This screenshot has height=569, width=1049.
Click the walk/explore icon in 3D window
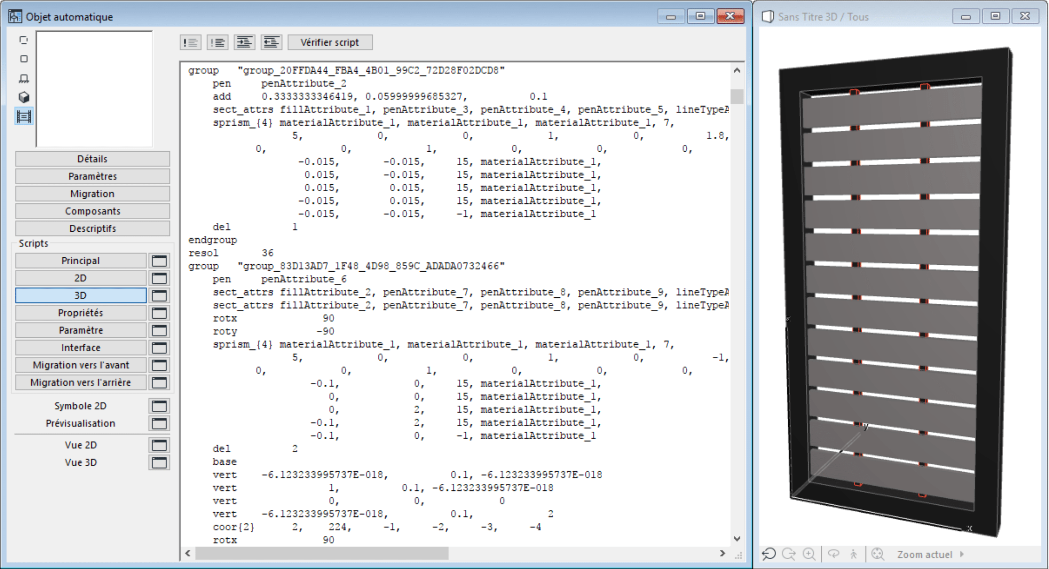coord(853,554)
